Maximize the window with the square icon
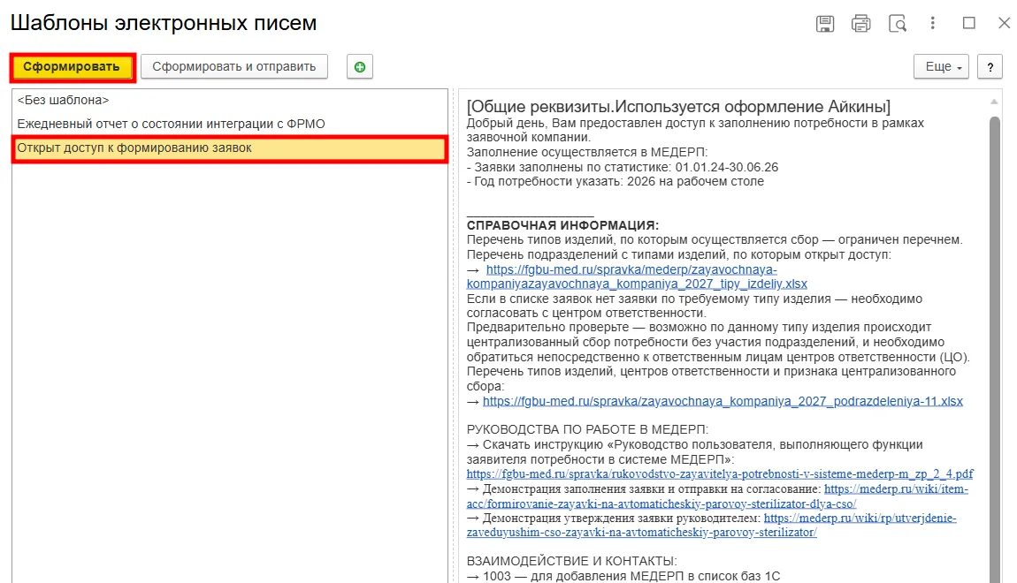Screen dimensions: 1017x583 [969, 23]
